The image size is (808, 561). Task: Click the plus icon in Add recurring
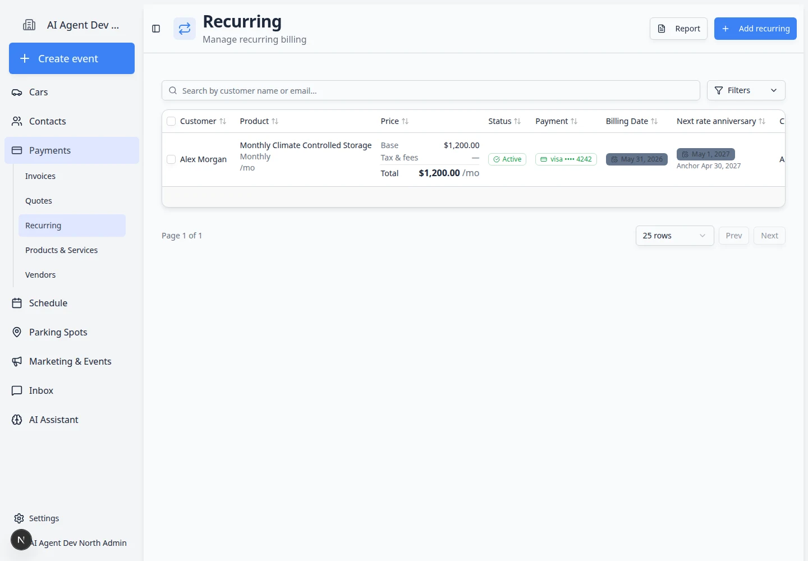click(726, 29)
